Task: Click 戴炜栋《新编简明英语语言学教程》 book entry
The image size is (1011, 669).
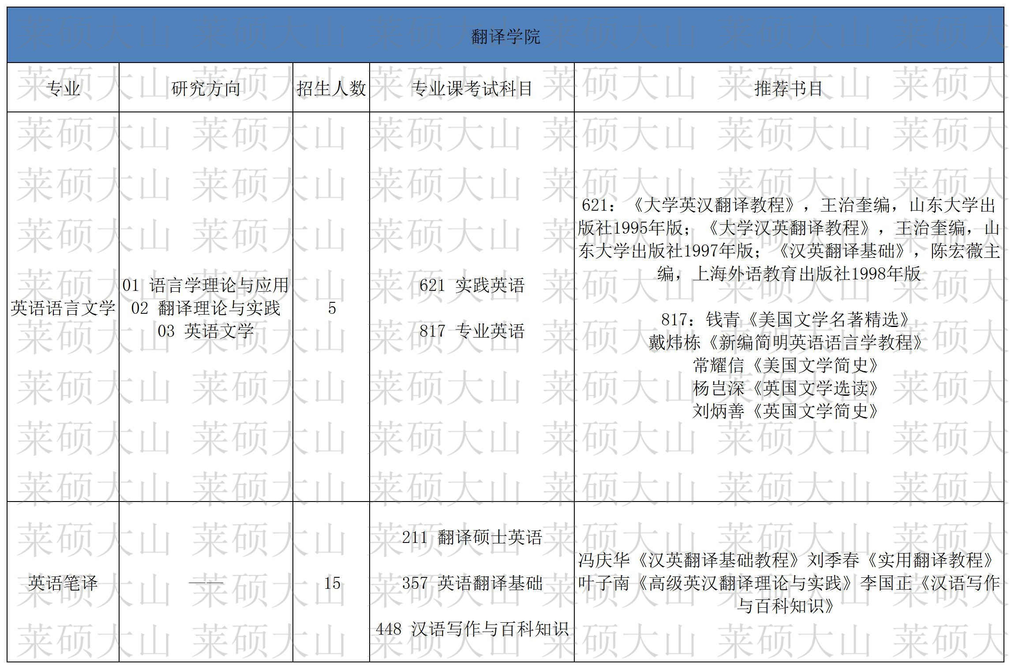Action: (x=785, y=342)
